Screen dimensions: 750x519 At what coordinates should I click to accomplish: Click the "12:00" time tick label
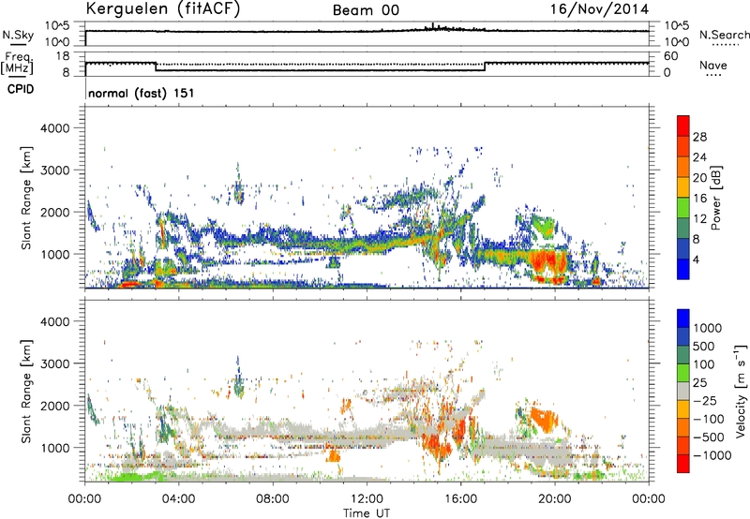[367, 499]
